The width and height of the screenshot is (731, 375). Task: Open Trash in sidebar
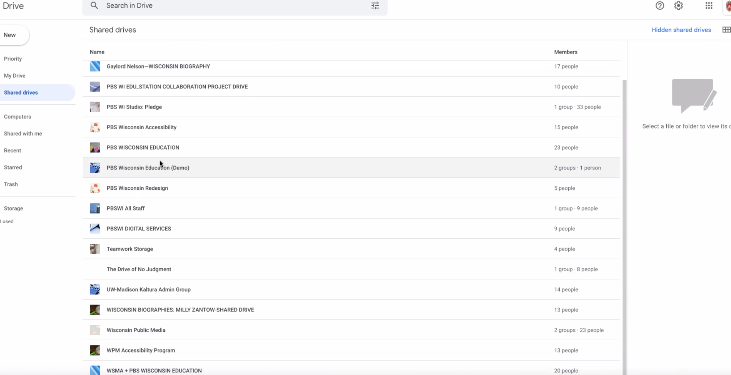coord(11,184)
